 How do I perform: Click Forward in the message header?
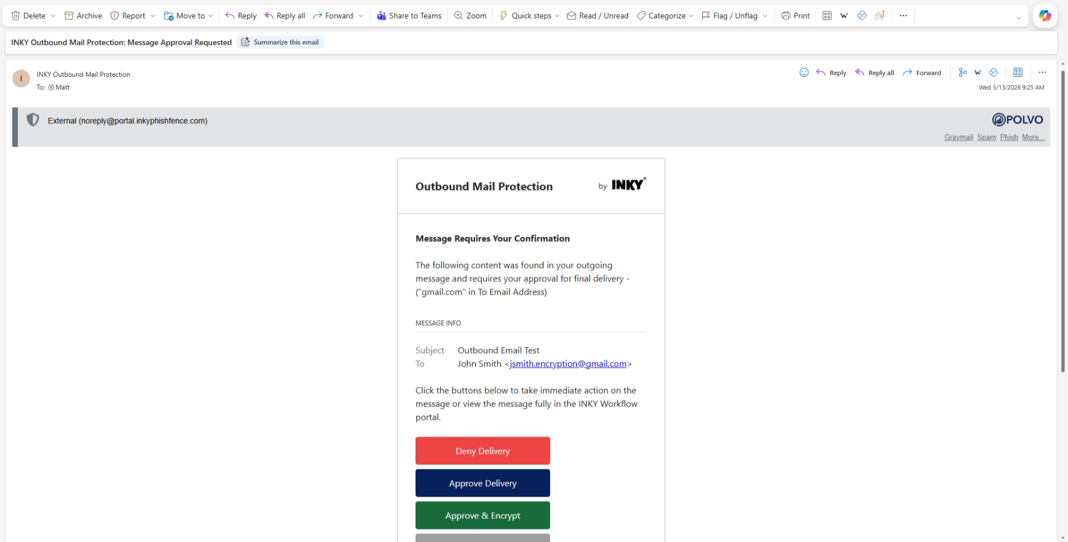point(922,73)
